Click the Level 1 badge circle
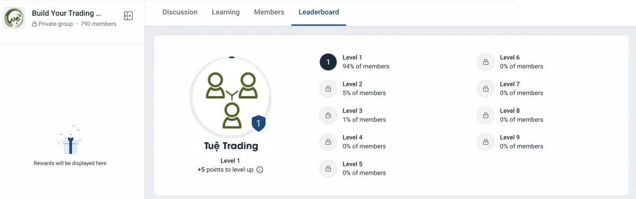Screen dimensions: 636x199 [328, 62]
